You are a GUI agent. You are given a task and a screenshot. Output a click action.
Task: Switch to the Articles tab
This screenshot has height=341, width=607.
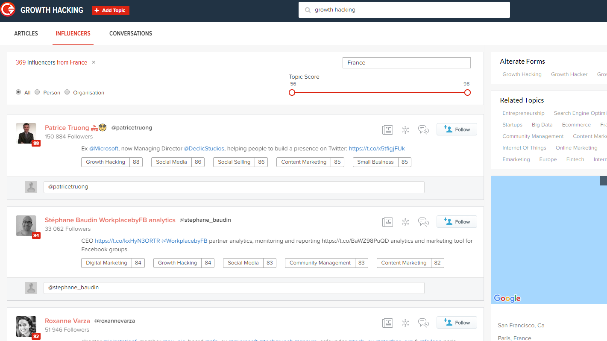pyautogui.click(x=26, y=33)
